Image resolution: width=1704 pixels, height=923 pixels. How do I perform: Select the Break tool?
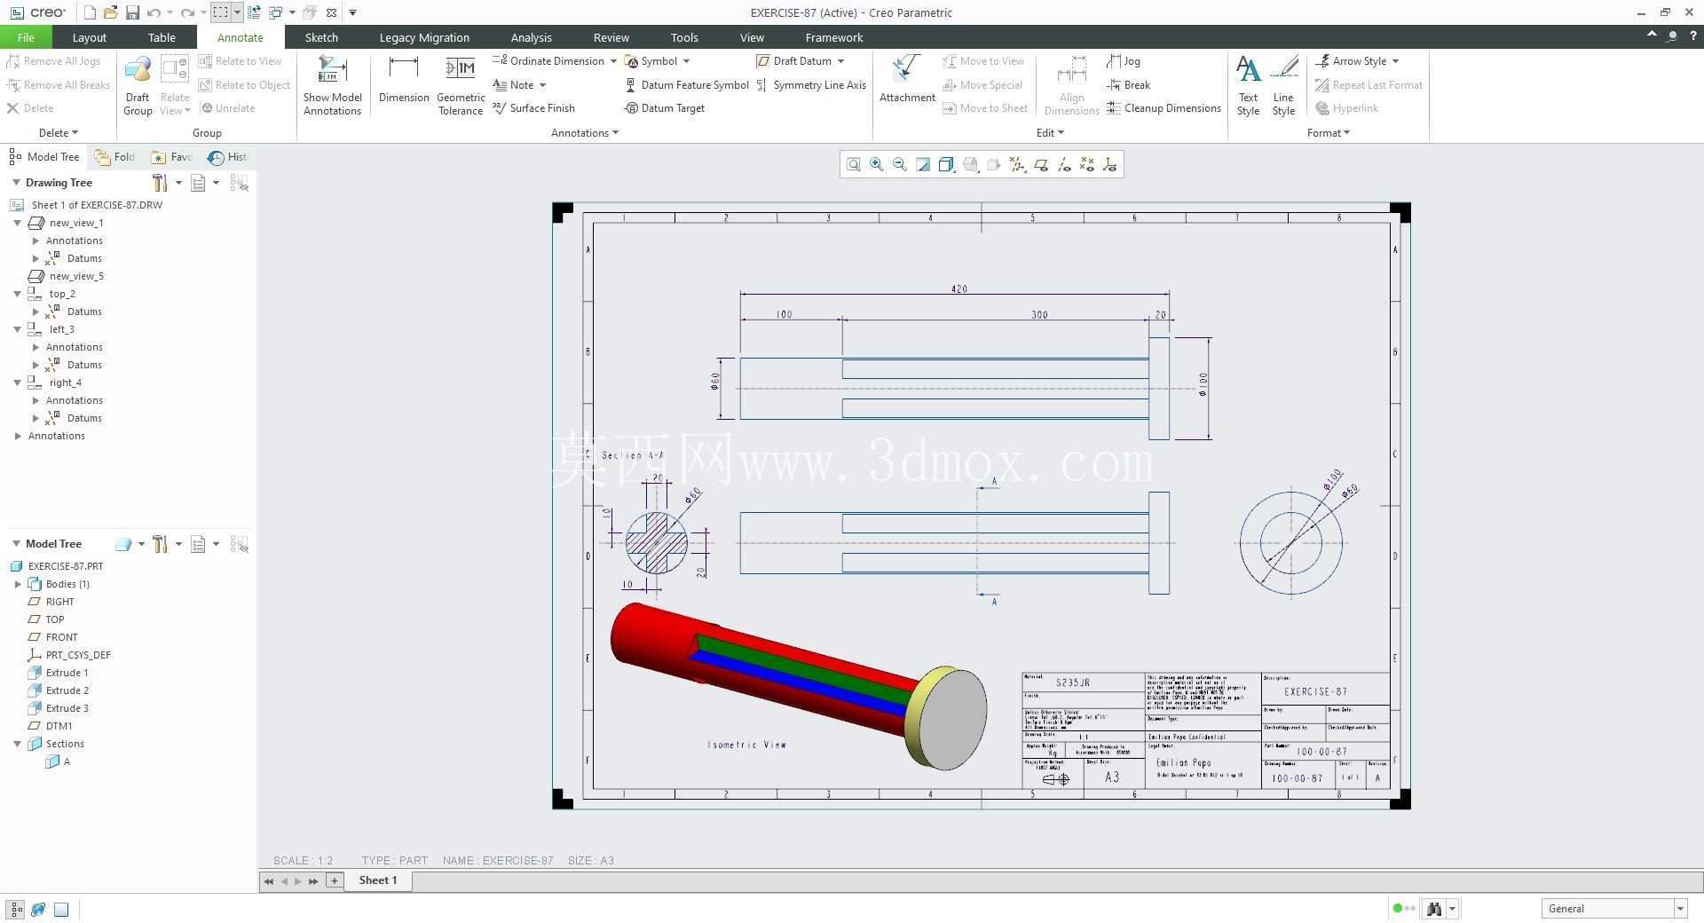pyautogui.click(x=1129, y=85)
